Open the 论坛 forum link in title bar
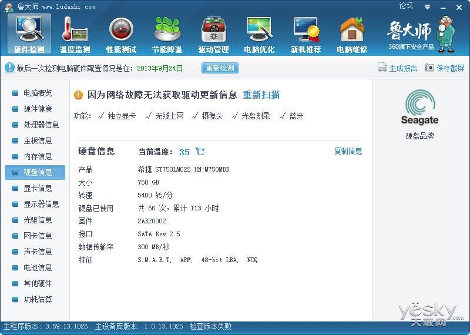The height and width of the screenshot is (335, 470). (x=406, y=6)
